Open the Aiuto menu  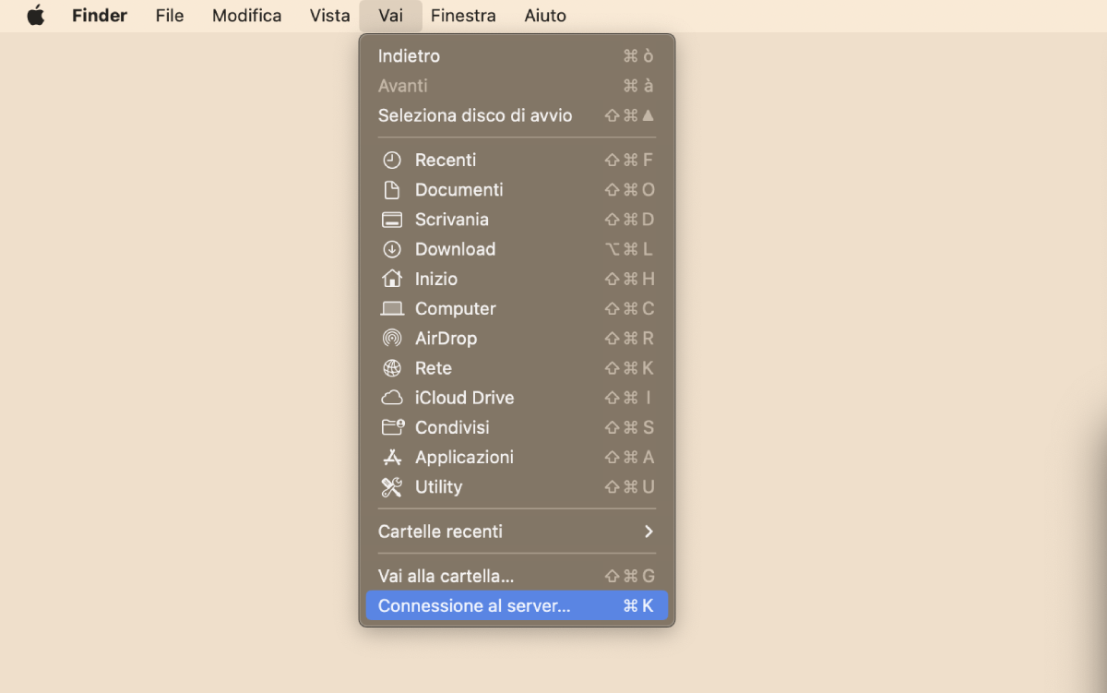tap(545, 16)
